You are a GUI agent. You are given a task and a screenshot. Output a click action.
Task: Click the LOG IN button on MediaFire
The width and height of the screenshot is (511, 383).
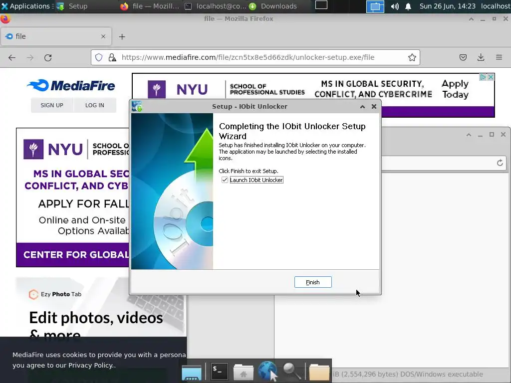click(x=95, y=105)
